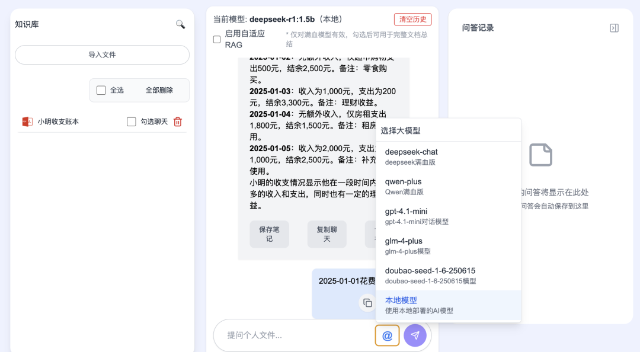Click the knowledge base search magnifier icon

tap(180, 24)
